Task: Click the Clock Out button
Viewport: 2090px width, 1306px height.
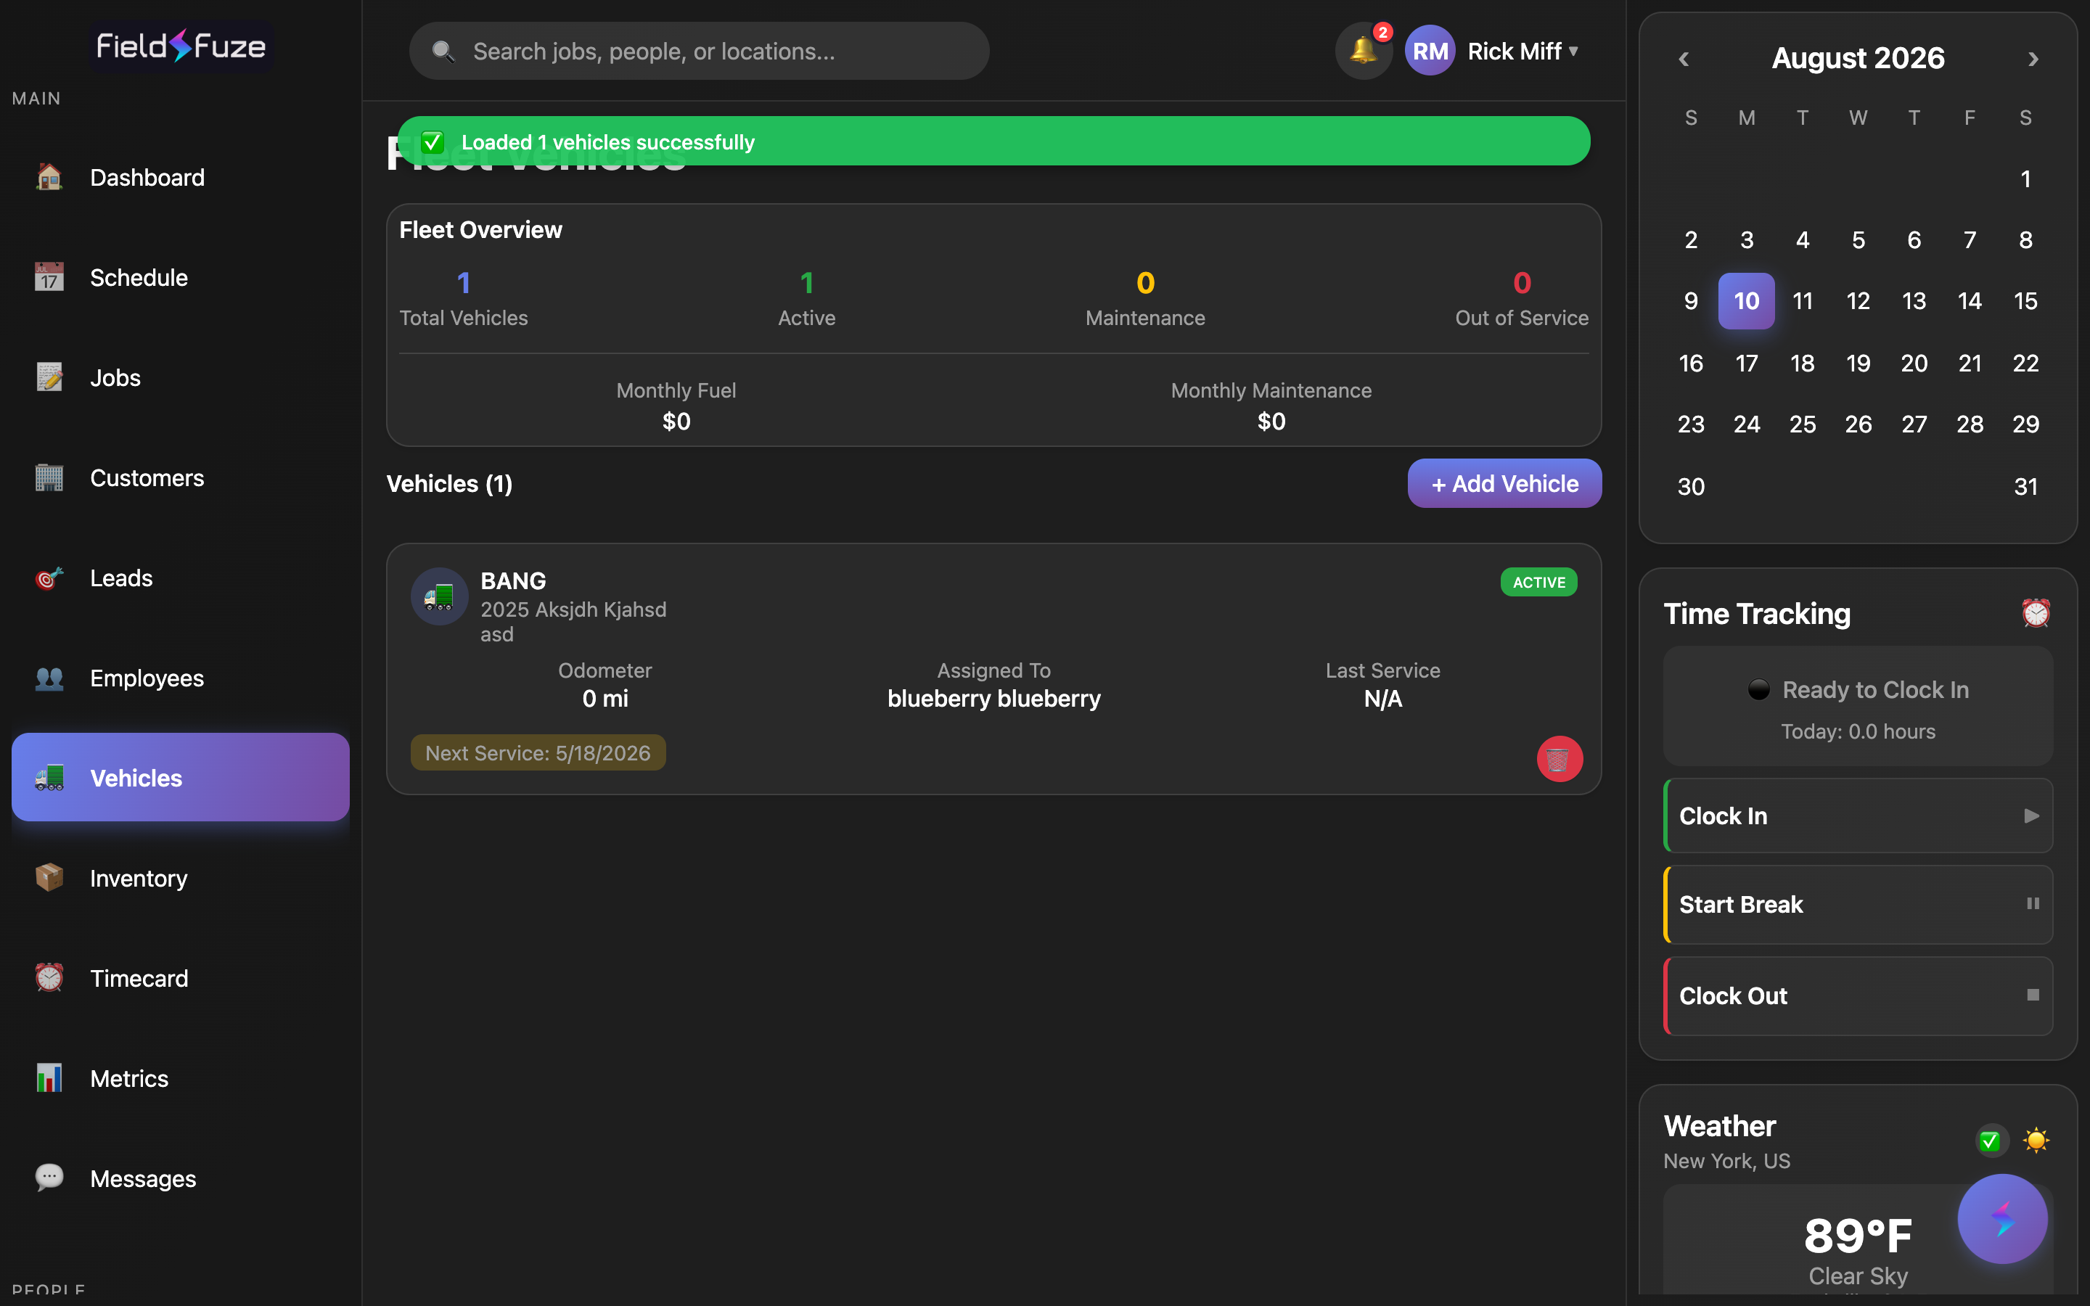Action: [1858, 995]
